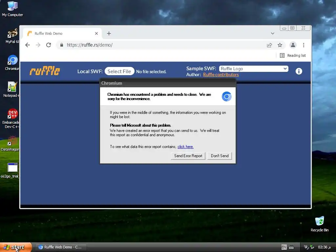Viewport: 336px width, 252px height.
Task: Select the Ruffle Web Demo tab
Action: (x=62, y=33)
